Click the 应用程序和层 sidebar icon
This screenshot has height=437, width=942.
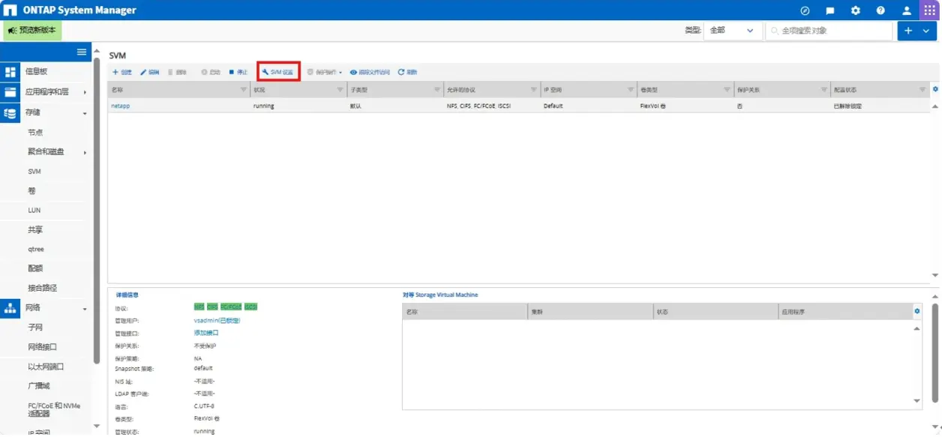point(10,92)
